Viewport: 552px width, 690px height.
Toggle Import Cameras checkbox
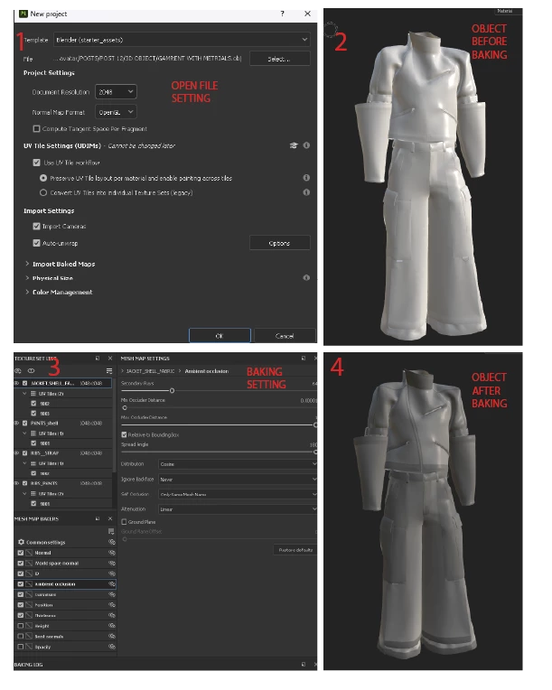tap(36, 226)
